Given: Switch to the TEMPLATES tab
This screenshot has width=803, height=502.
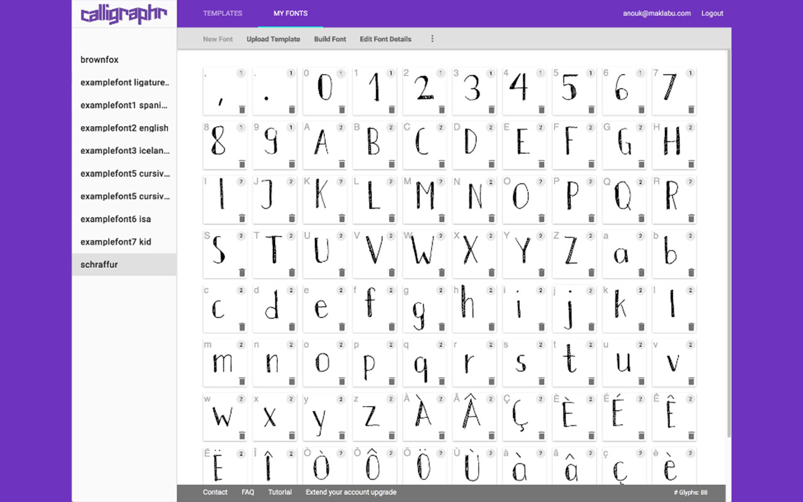Looking at the screenshot, I should pyautogui.click(x=222, y=13).
